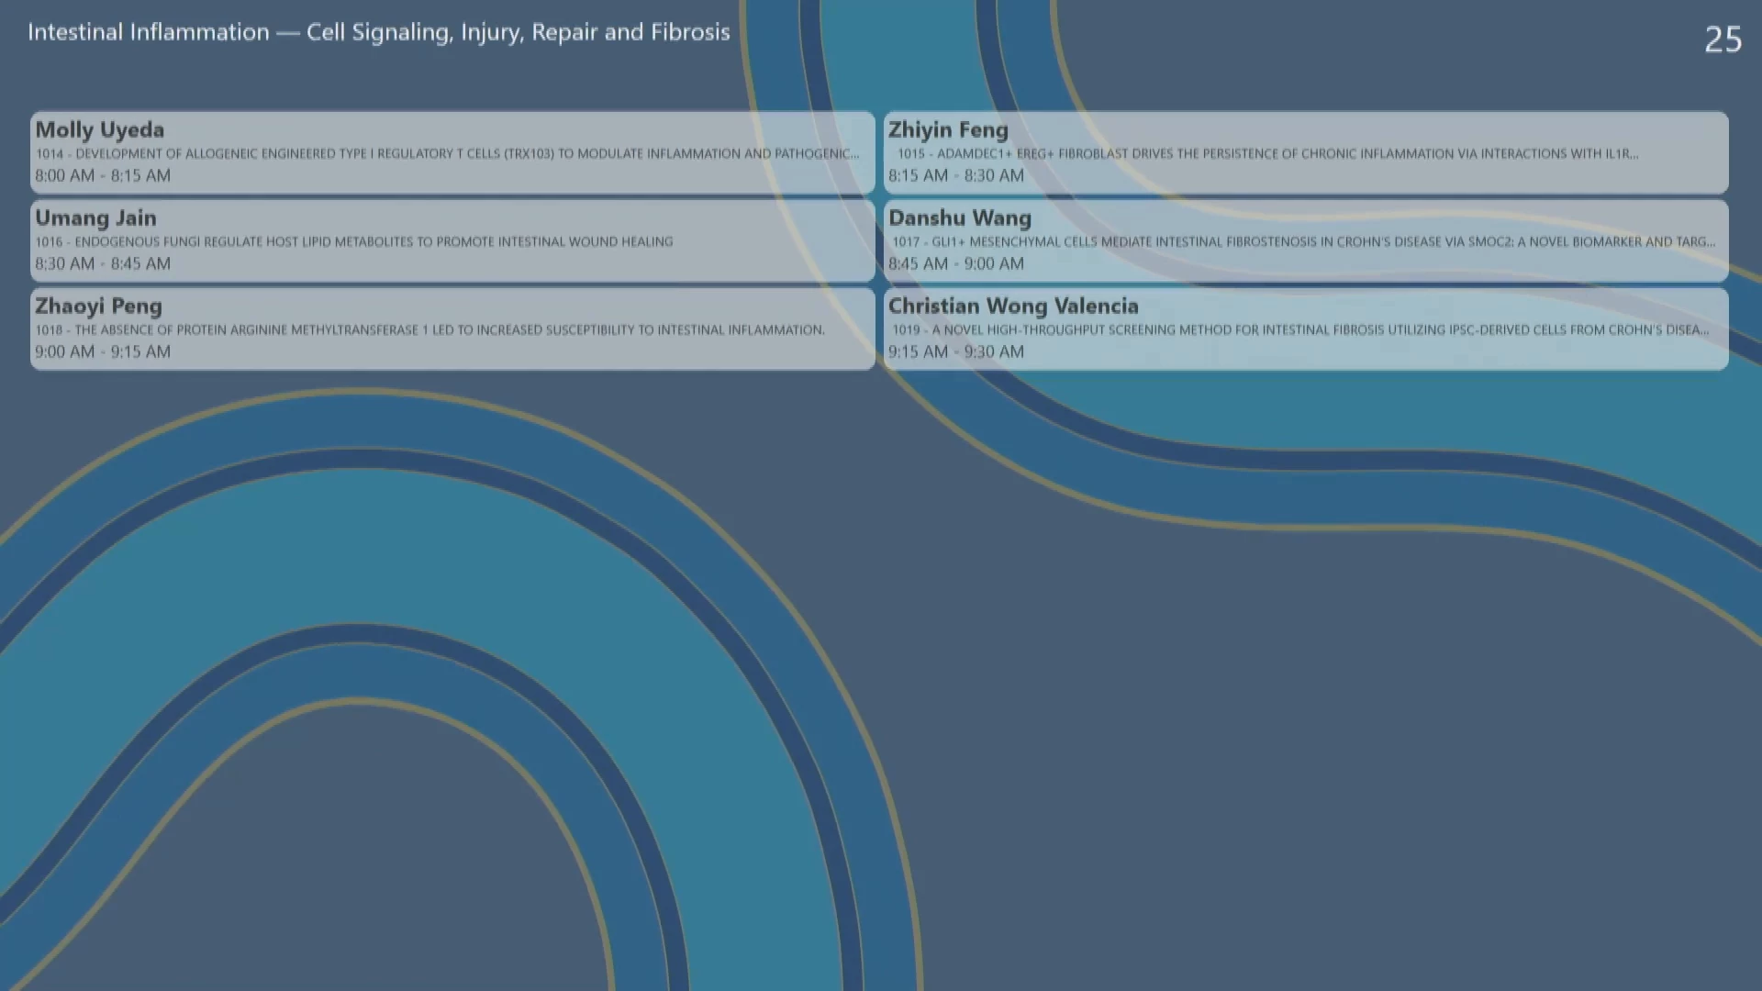1762x991 pixels.
Task: Open Christian Wong Valencia card
Action: 1012,306
